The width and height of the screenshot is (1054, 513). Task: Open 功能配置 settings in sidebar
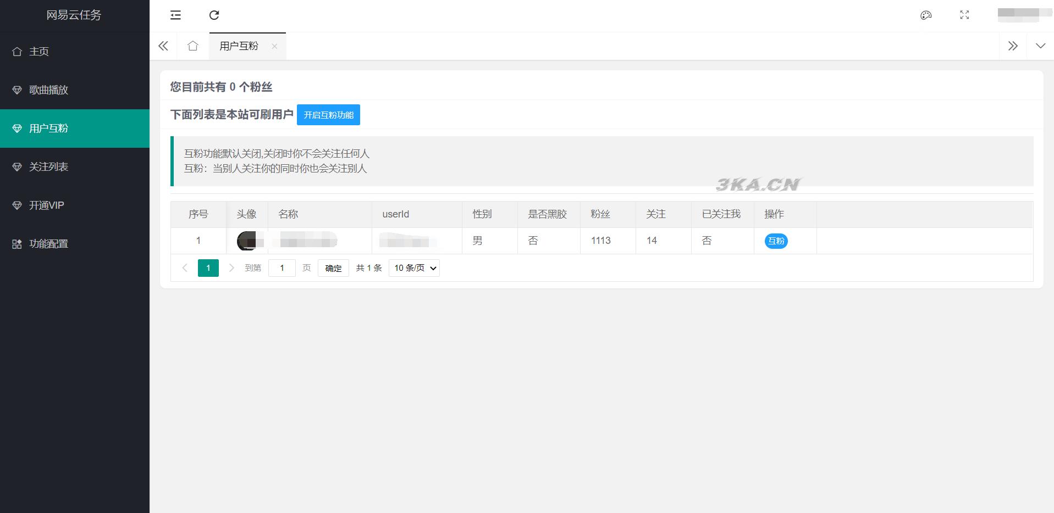(x=48, y=244)
